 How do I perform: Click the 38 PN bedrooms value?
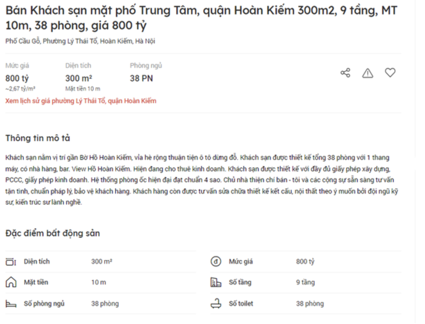pos(142,78)
